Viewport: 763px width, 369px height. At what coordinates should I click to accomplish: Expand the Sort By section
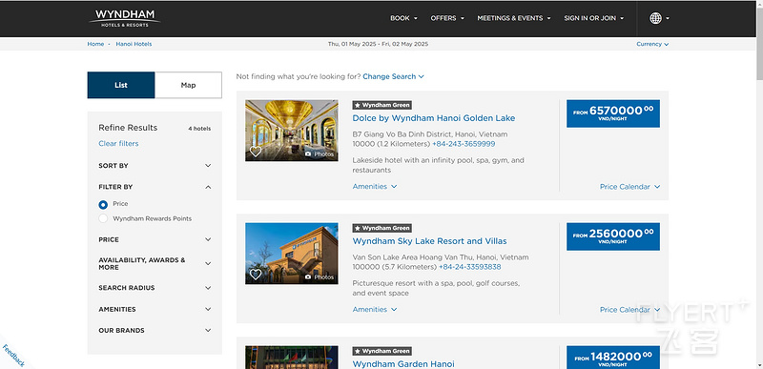(x=155, y=166)
